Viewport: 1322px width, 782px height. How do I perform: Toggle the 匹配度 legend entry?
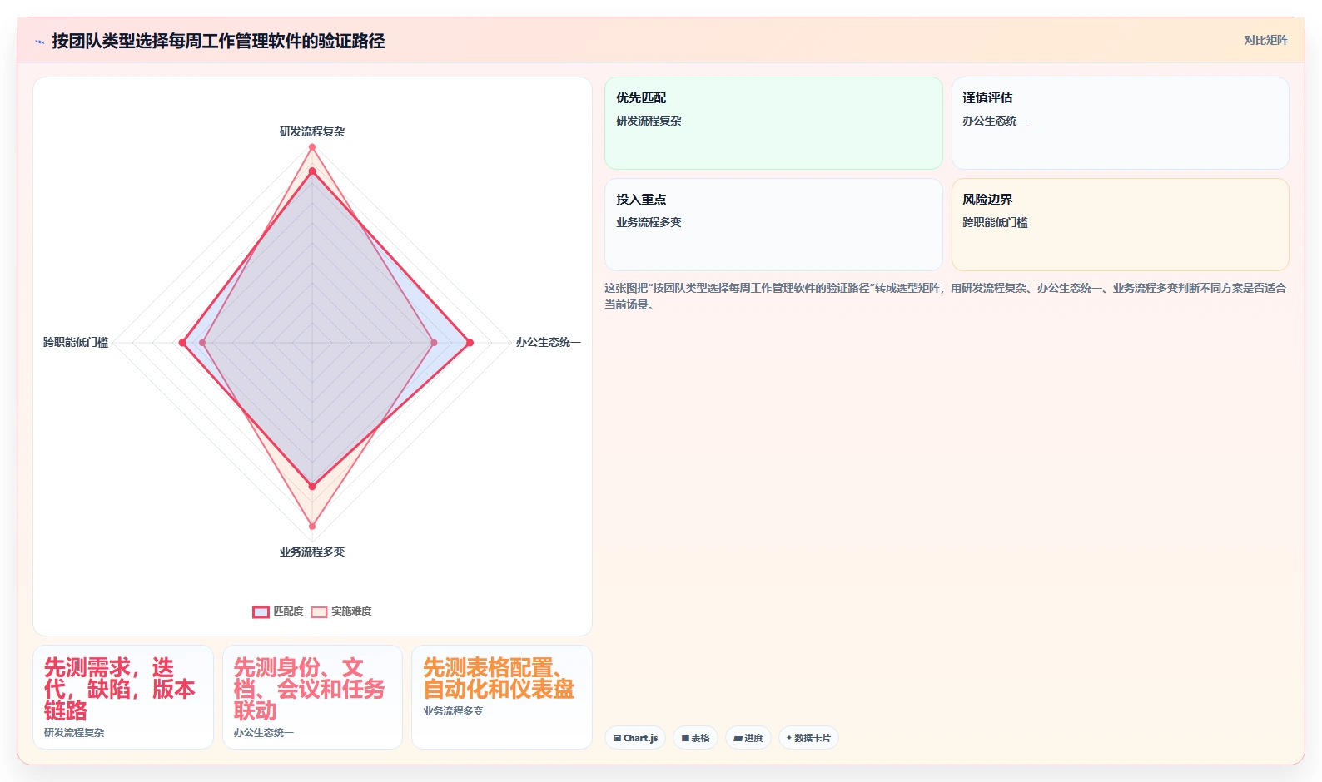[278, 611]
